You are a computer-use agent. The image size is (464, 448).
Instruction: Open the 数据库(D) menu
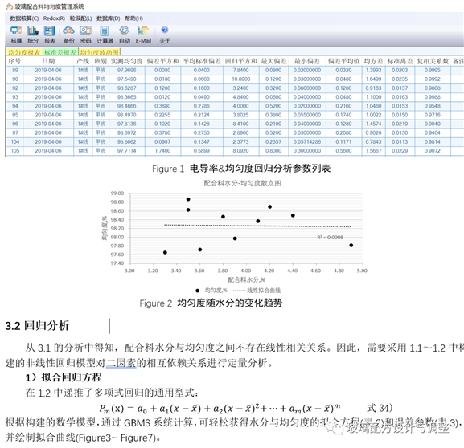pos(109,18)
